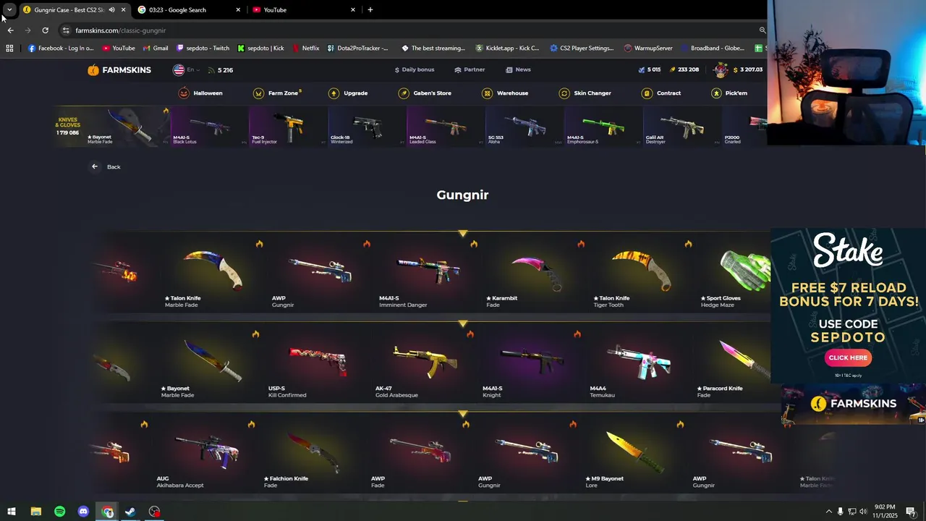Viewport: 926px width, 521px height.
Task: Click the zoom magnifier icon in address bar
Action: [x=762, y=30]
